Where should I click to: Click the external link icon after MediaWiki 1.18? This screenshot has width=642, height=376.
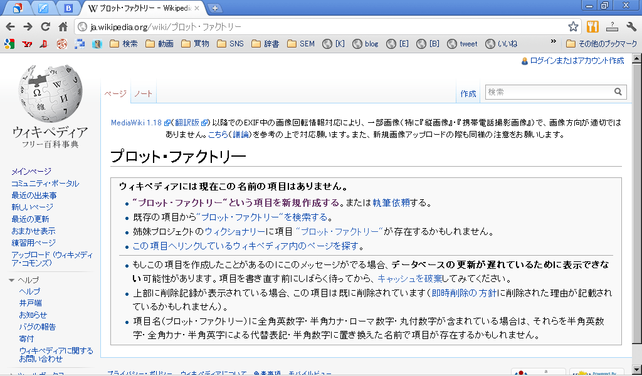[167, 123]
